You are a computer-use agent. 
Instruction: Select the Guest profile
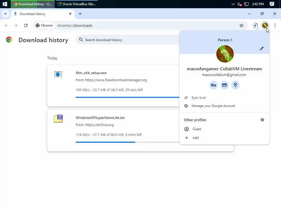point(224,129)
